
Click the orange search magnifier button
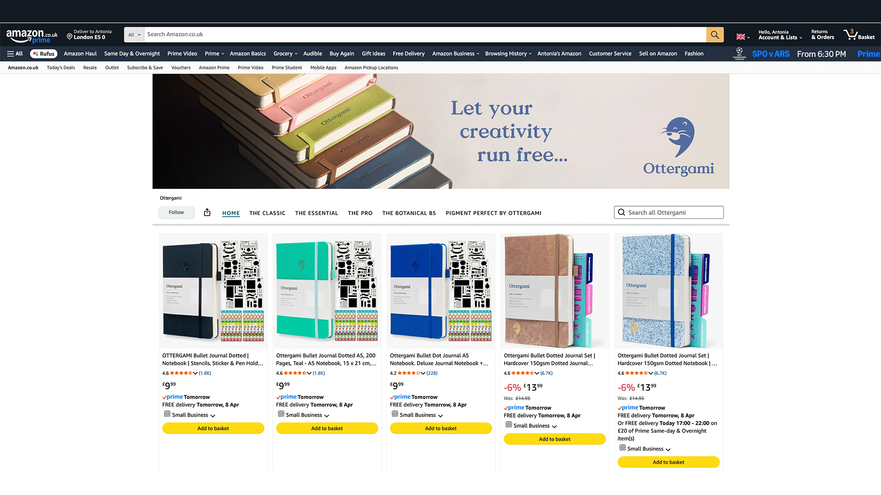point(714,34)
